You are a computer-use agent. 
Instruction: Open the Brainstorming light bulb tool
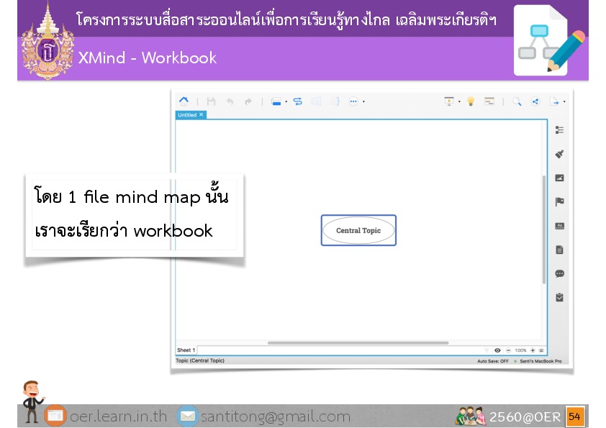471,101
